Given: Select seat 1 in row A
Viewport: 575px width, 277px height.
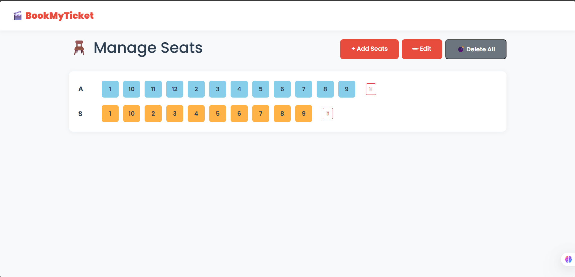Looking at the screenshot, I should pyautogui.click(x=110, y=89).
